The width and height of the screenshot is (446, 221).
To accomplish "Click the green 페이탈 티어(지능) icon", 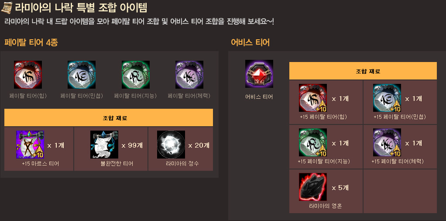I will (136, 75).
